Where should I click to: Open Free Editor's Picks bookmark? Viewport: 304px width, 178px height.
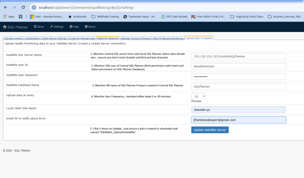click(208, 17)
